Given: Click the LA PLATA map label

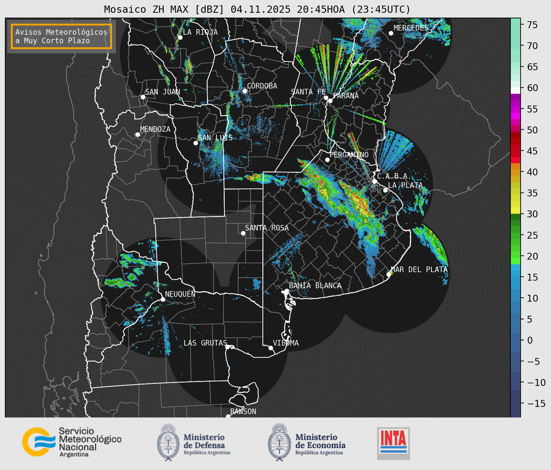Looking at the screenshot, I should click(405, 185).
